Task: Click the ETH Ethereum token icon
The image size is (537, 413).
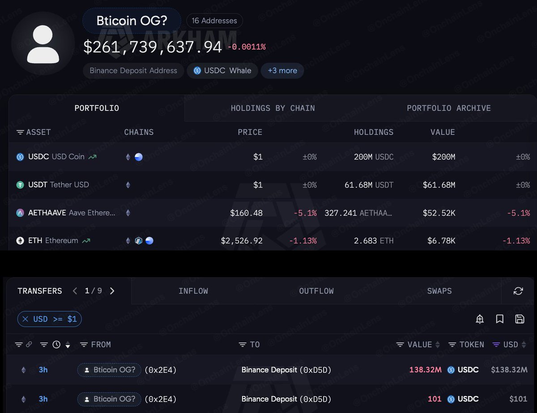Action: tap(20, 240)
